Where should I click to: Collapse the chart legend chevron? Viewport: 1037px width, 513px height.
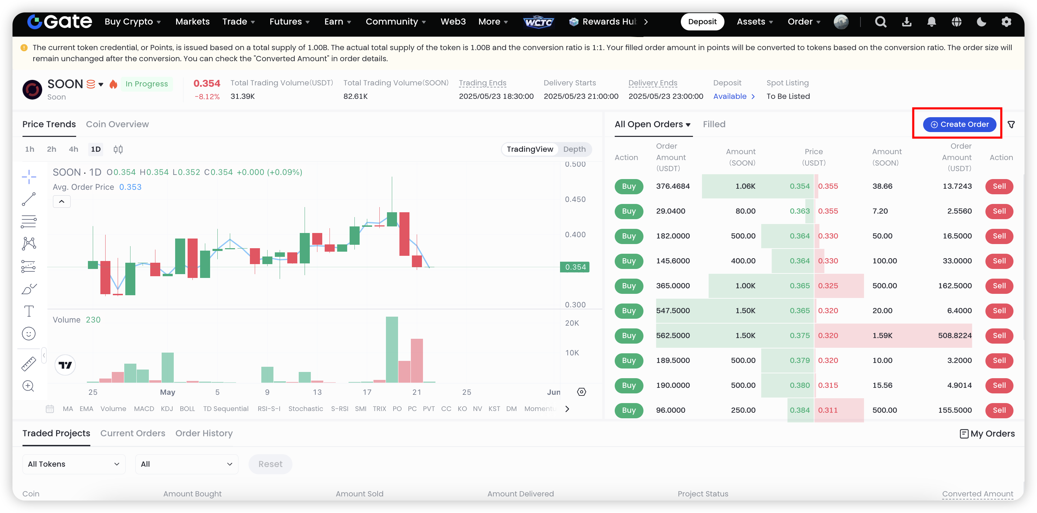click(x=62, y=202)
